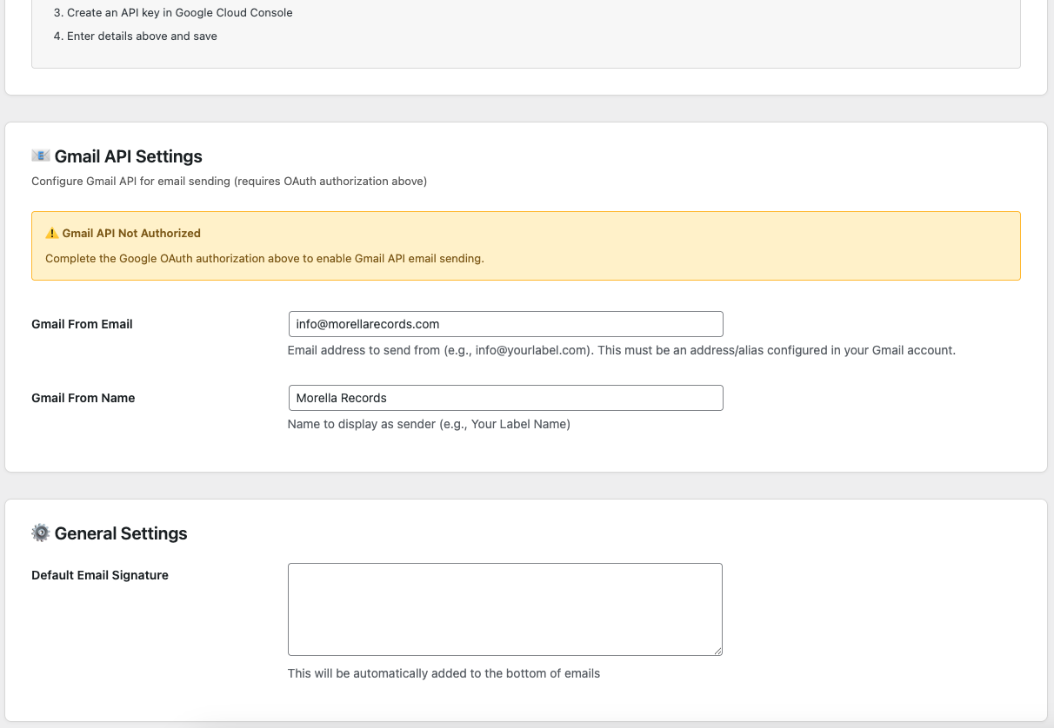Select the Gmail From Email input field
Viewport: 1054px width, 728px height.
coord(505,323)
